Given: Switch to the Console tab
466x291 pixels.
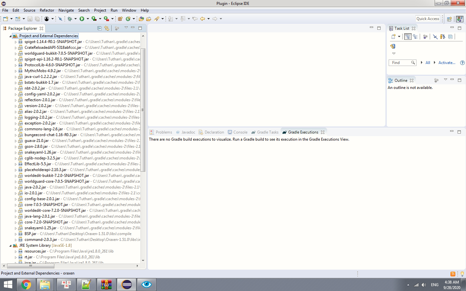Looking at the screenshot, I should [238, 132].
